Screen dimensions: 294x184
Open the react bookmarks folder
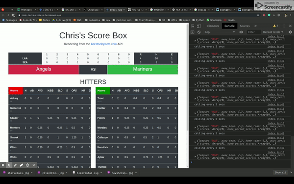[x=185, y=20]
